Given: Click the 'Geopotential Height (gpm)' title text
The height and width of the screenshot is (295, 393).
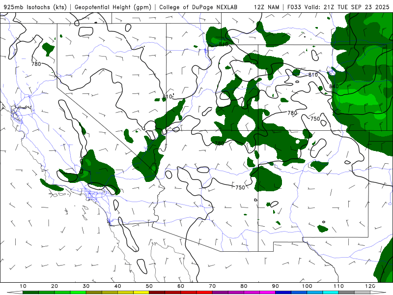Looking at the screenshot, I should 113,7.
